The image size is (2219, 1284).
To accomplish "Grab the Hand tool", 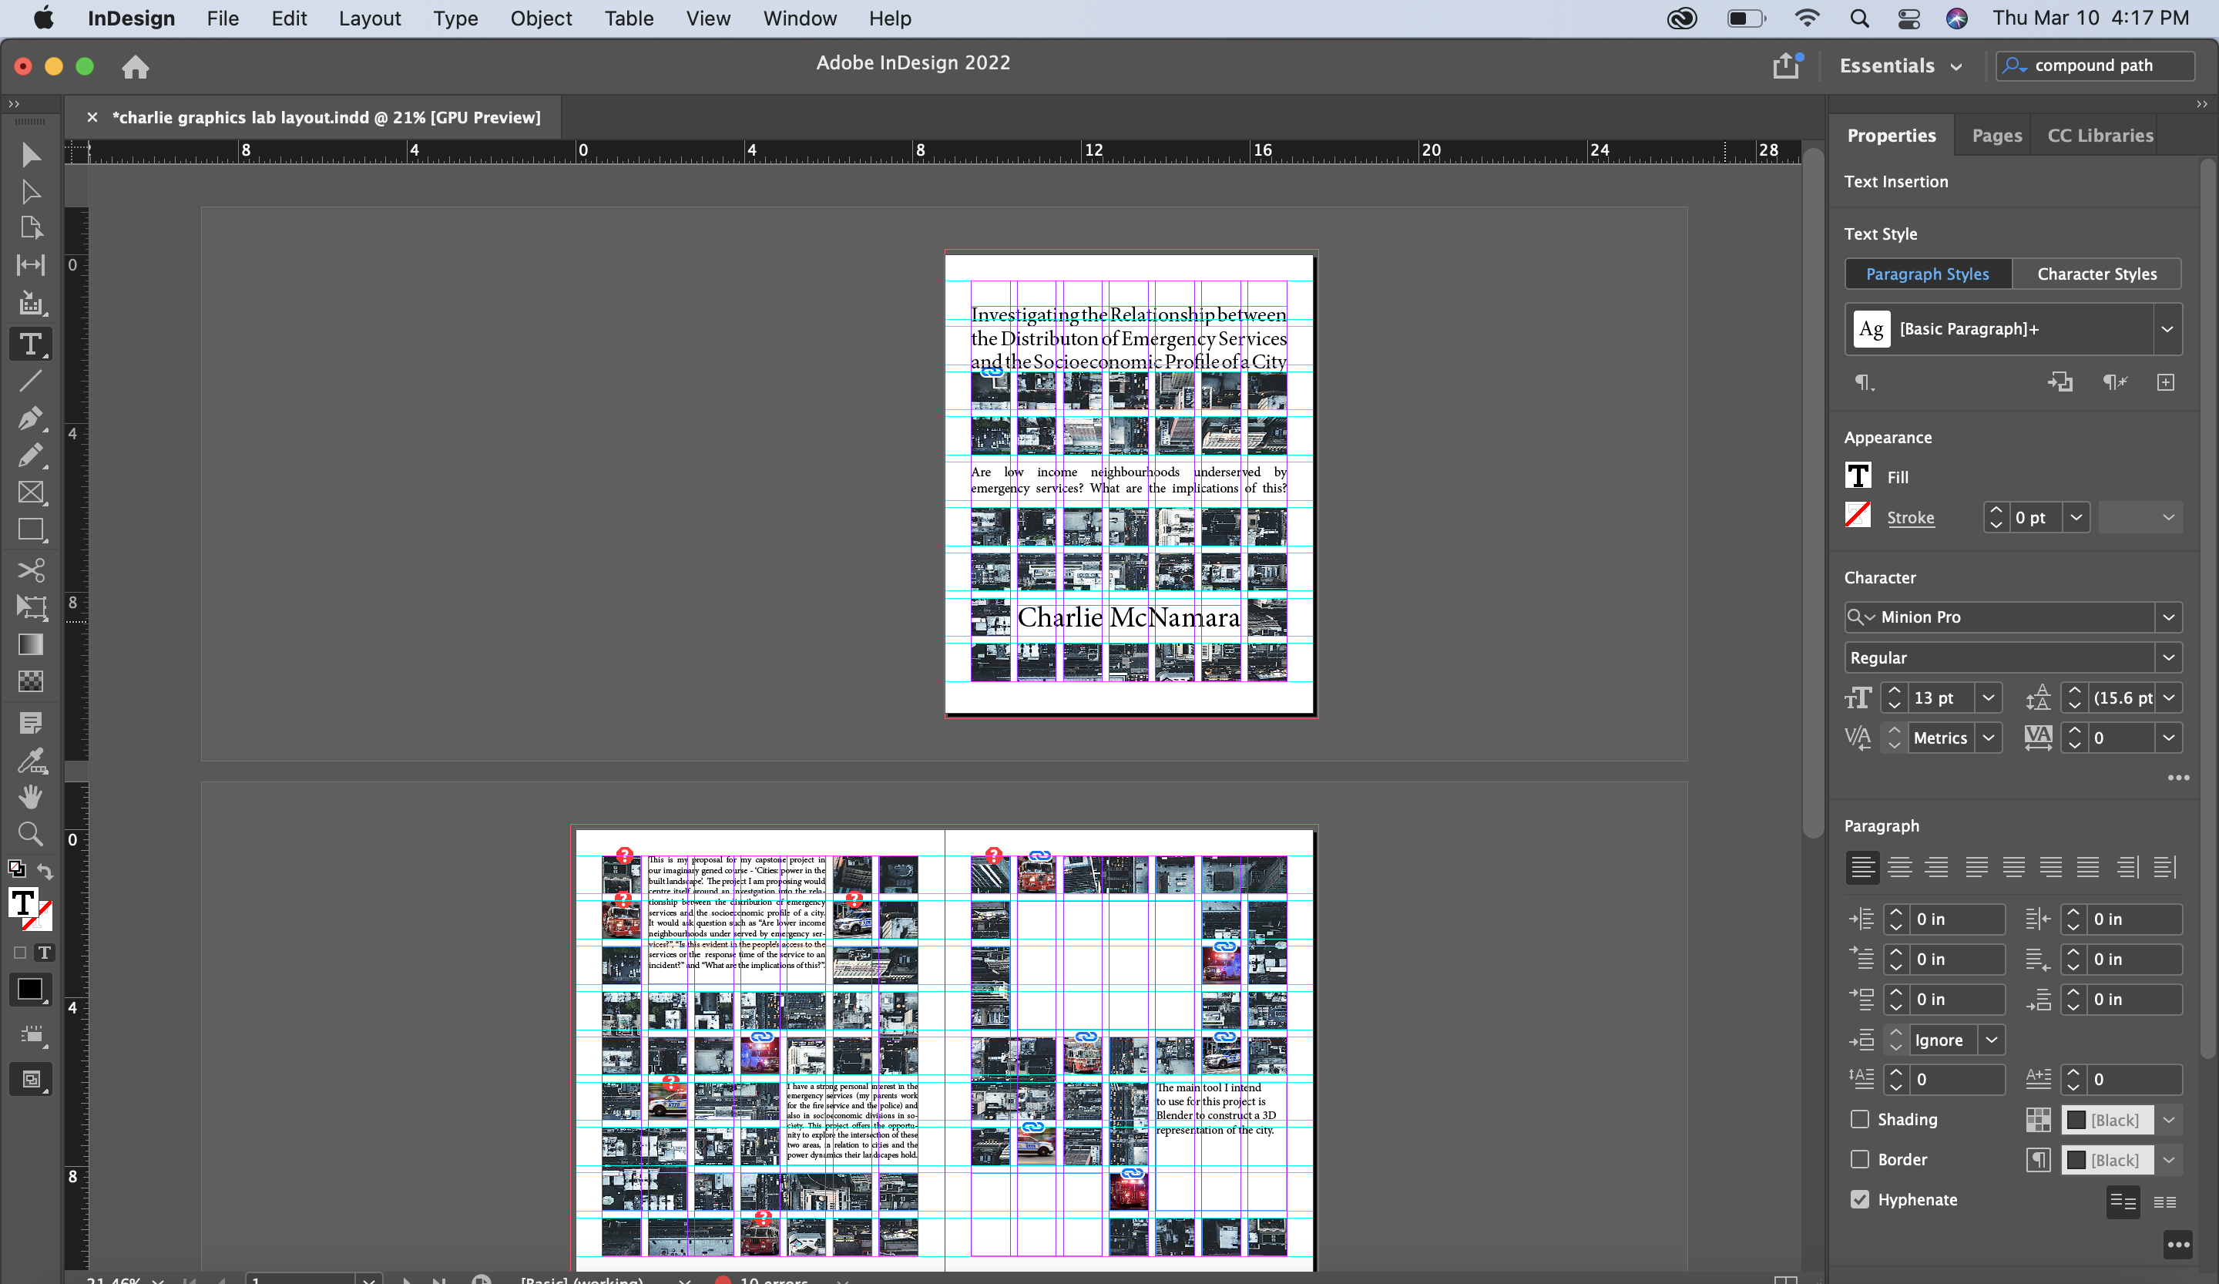I will point(30,797).
